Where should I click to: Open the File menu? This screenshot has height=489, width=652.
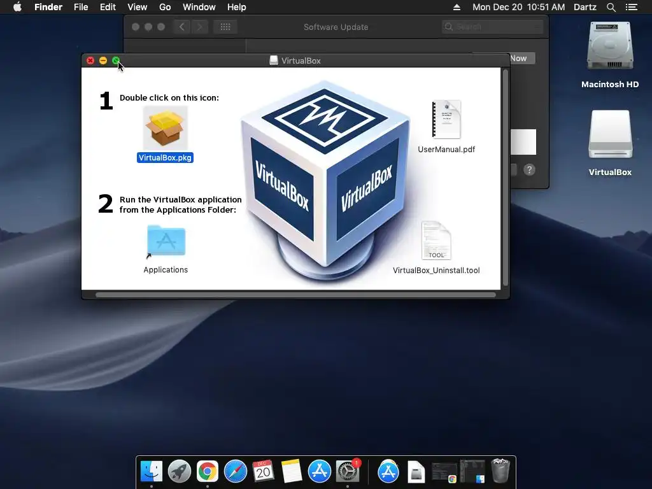(x=81, y=7)
